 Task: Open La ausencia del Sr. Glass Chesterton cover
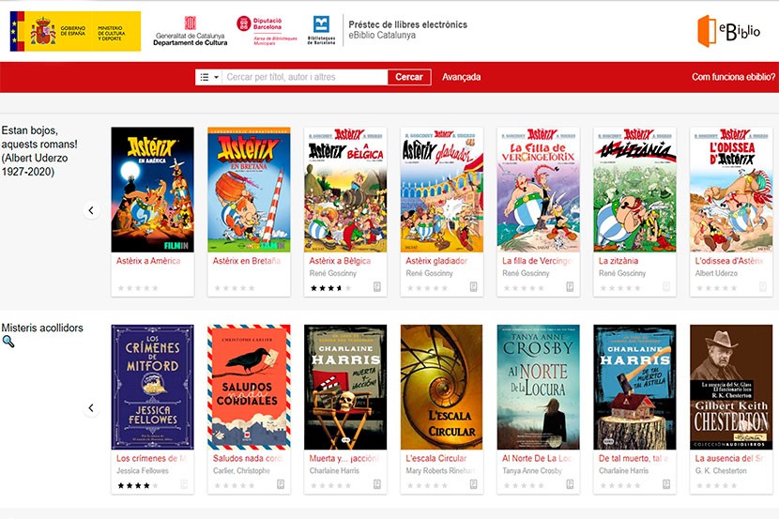(731, 388)
